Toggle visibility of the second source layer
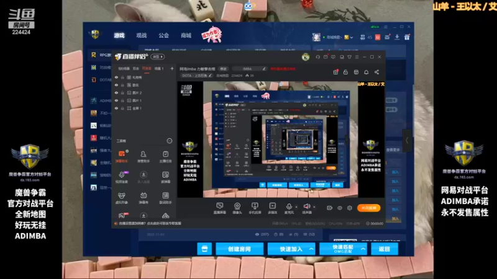The width and height of the screenshot is (497, 279). tap(116, 85)
